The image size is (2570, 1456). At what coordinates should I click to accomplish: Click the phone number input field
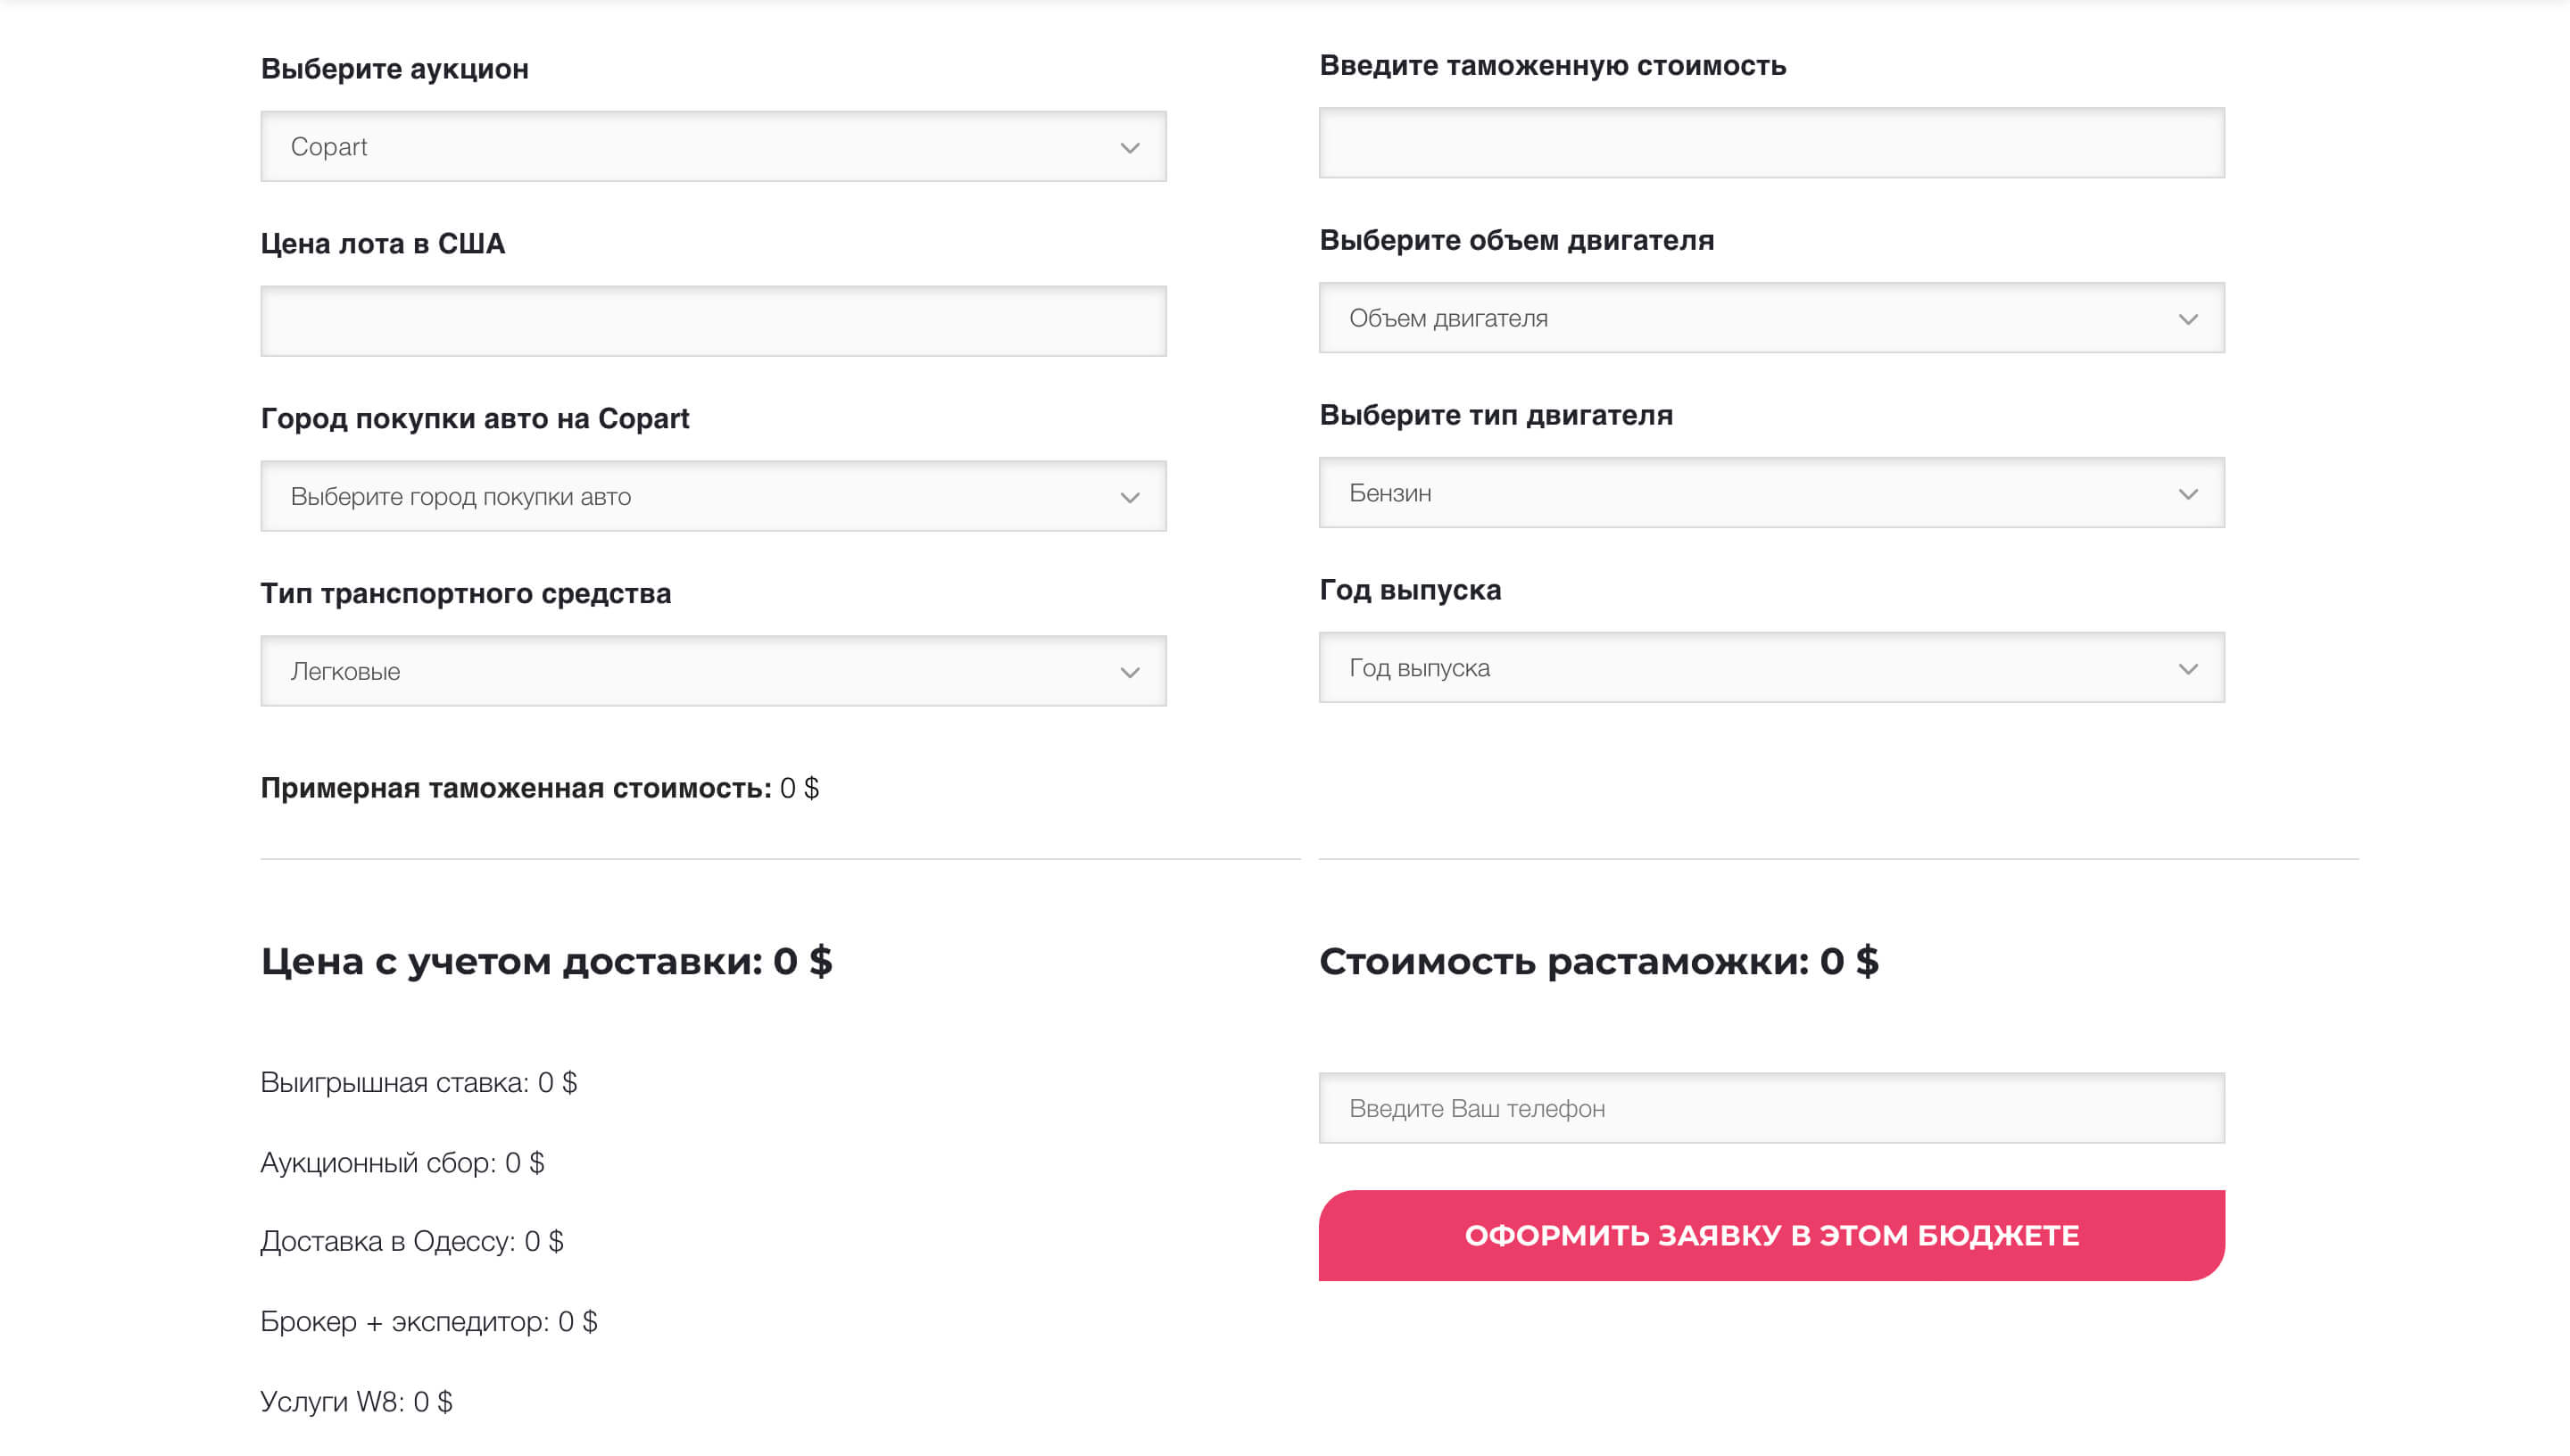pyautogui.click(x=1771, y=1108)
